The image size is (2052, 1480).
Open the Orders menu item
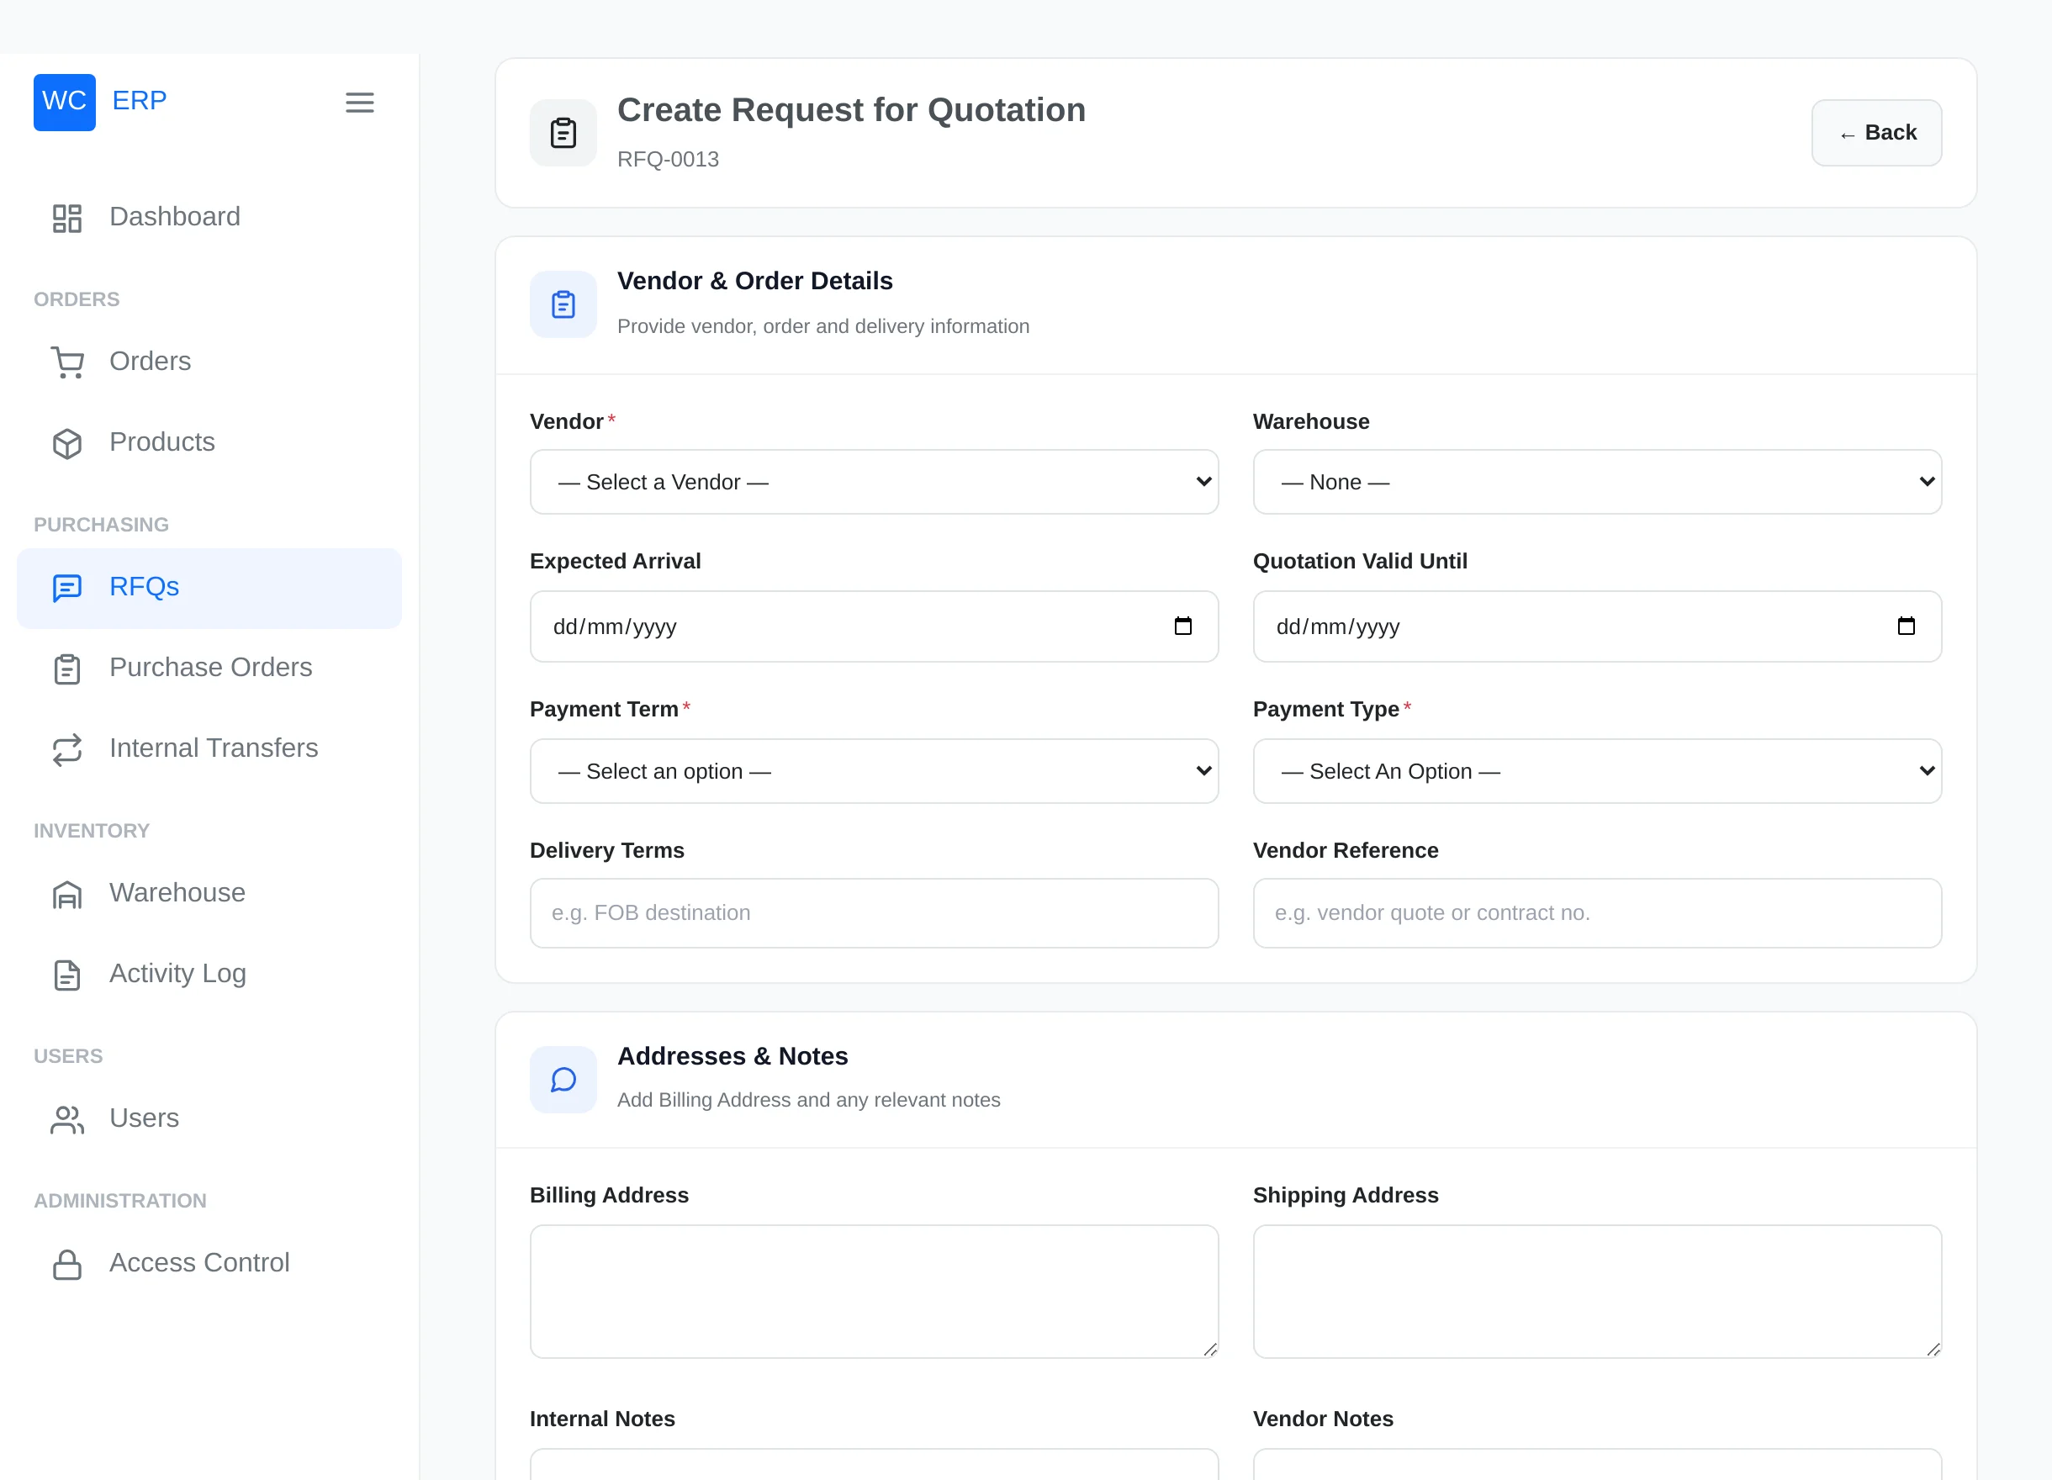[209, 362]
